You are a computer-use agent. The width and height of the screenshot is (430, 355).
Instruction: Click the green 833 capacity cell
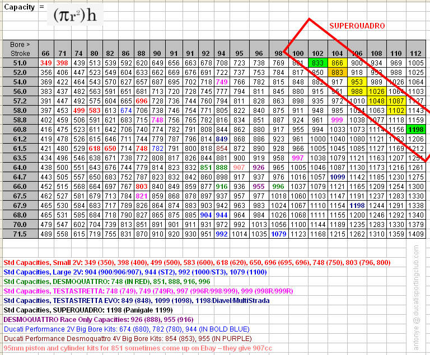tap(317, 63)
